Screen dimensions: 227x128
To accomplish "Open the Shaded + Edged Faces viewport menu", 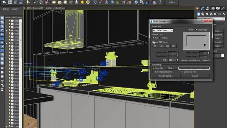I will [55, 8].
